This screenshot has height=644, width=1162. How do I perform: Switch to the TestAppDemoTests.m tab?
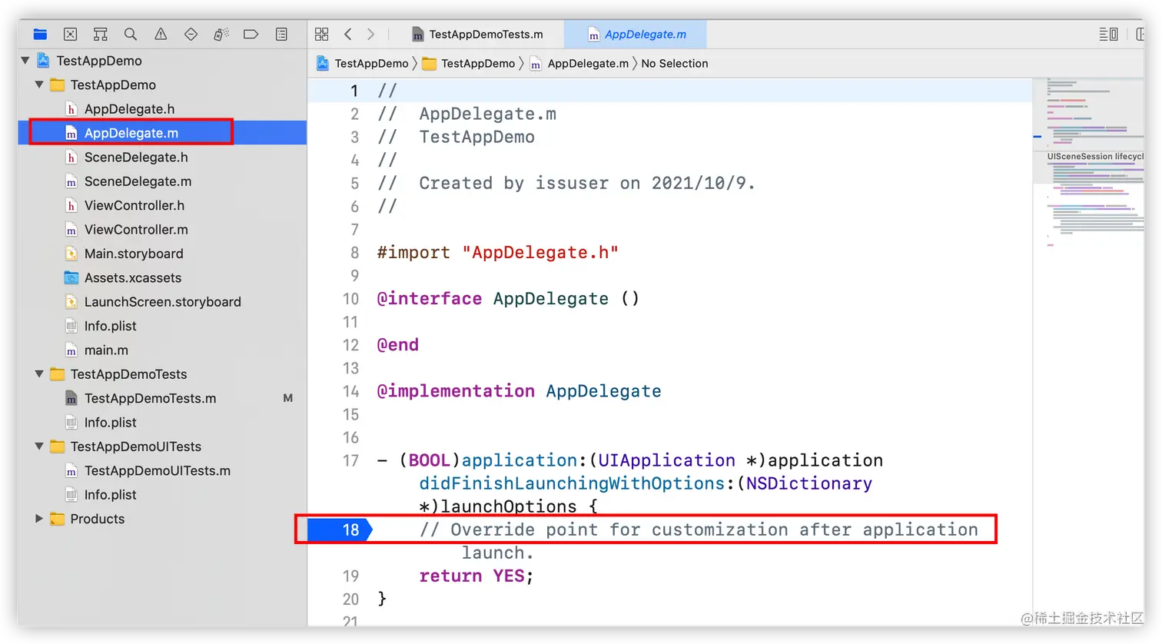478,34
